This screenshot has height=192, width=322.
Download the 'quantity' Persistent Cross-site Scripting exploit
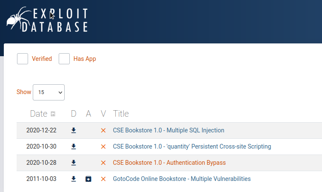74,146
